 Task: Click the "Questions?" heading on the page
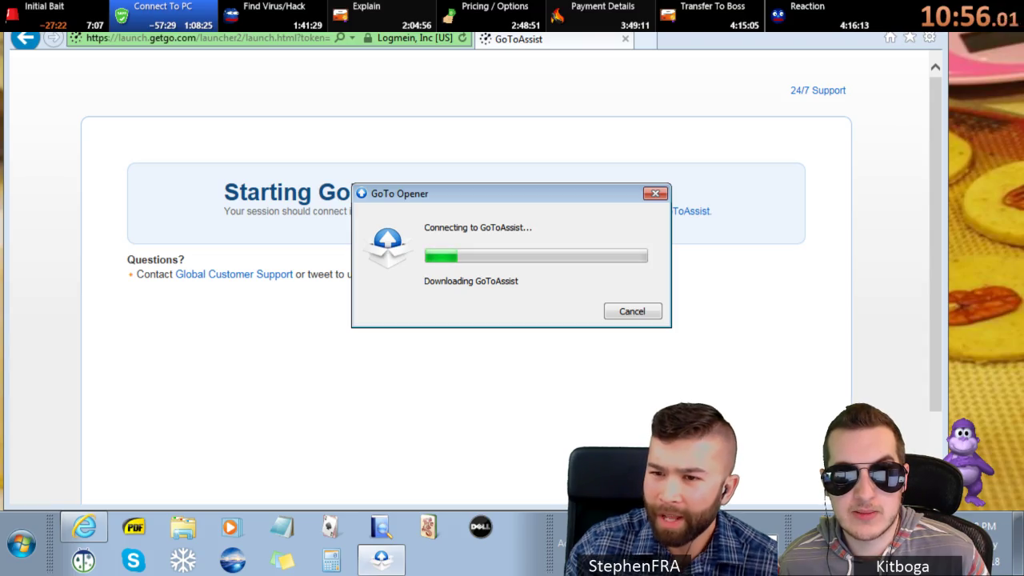coord(155,260)
